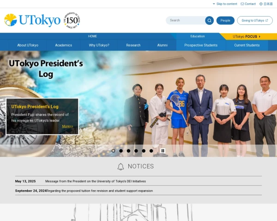Screen dimensions: 277x221
Task: Select the fourth carousel slide dot
Action: pyautogui.click(x=136, y=151)
